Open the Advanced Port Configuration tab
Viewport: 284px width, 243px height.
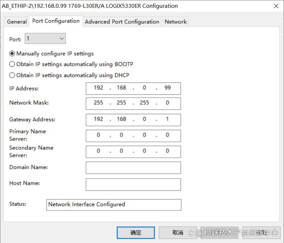122,22
